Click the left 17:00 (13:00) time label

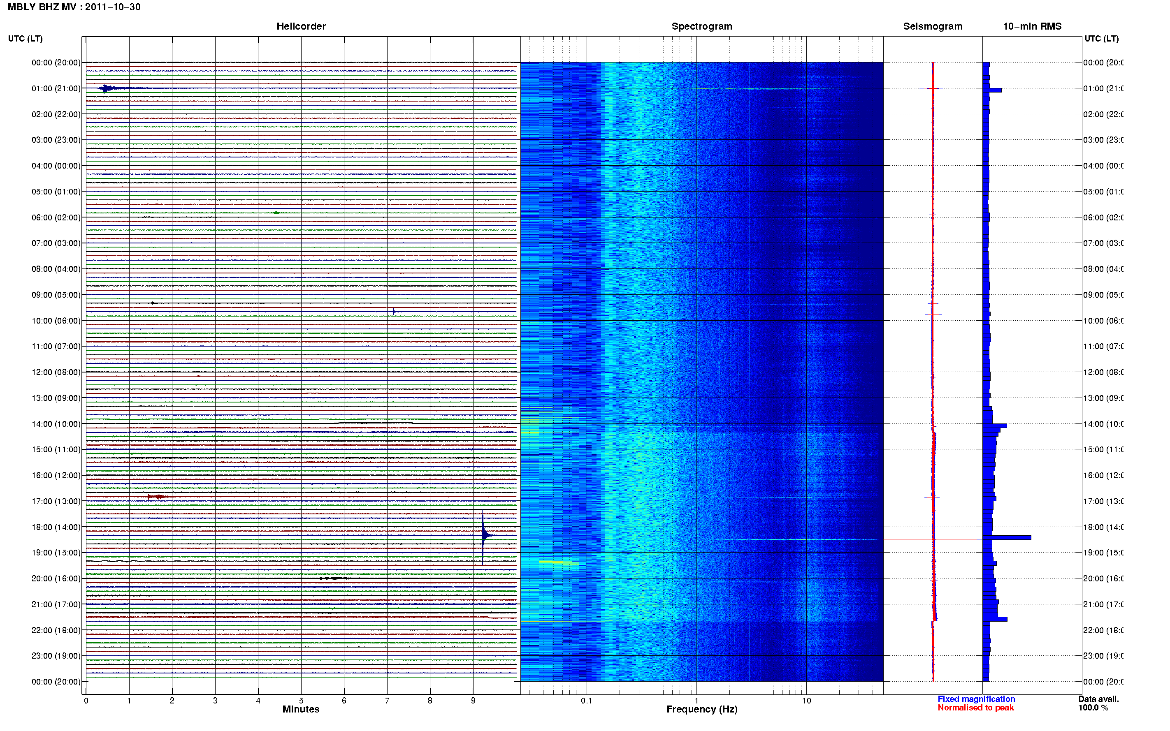pyautogui.click(x=56, y=501)
